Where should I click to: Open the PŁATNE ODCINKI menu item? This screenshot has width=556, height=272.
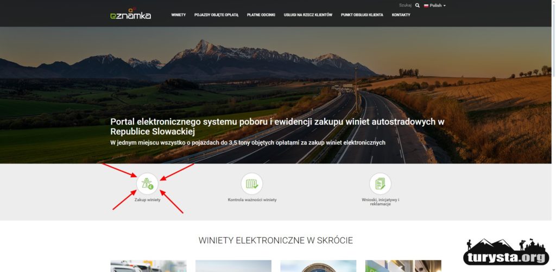pyautogui.click(x=261, y=15)
